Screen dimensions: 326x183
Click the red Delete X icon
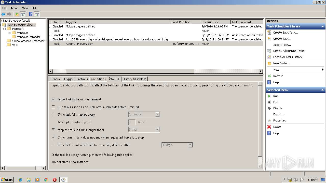tap(269, 127)
